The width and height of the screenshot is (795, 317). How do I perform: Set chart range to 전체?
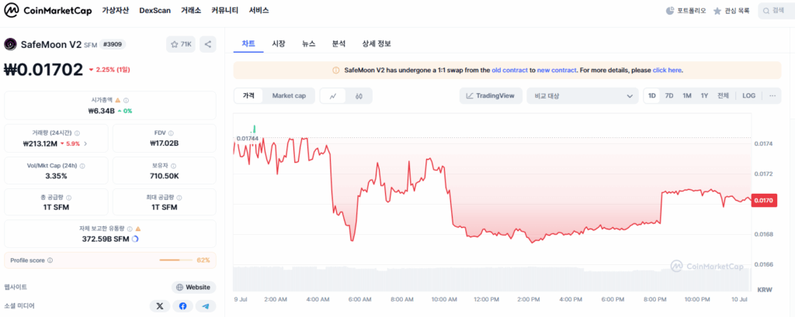723,95
